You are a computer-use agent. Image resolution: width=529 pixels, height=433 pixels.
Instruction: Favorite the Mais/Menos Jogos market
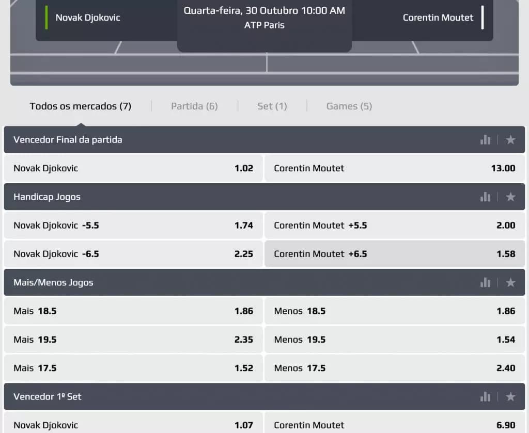[510, 283]
